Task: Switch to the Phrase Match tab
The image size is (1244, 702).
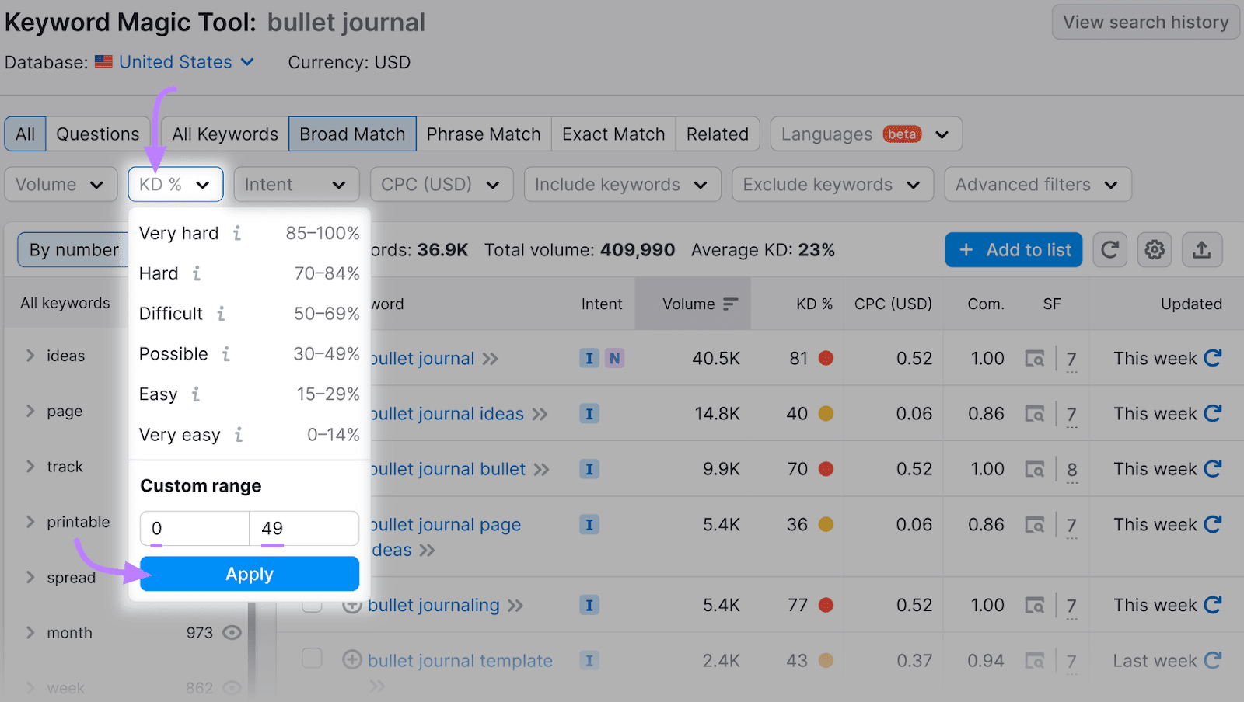Action: pyautogui.click(x=484, y=134)
